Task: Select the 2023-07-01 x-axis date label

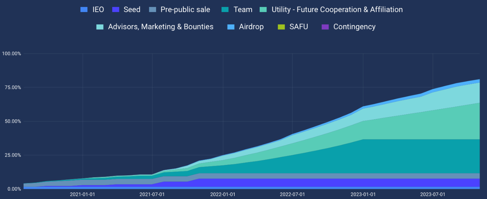Action: coord(433,195)
